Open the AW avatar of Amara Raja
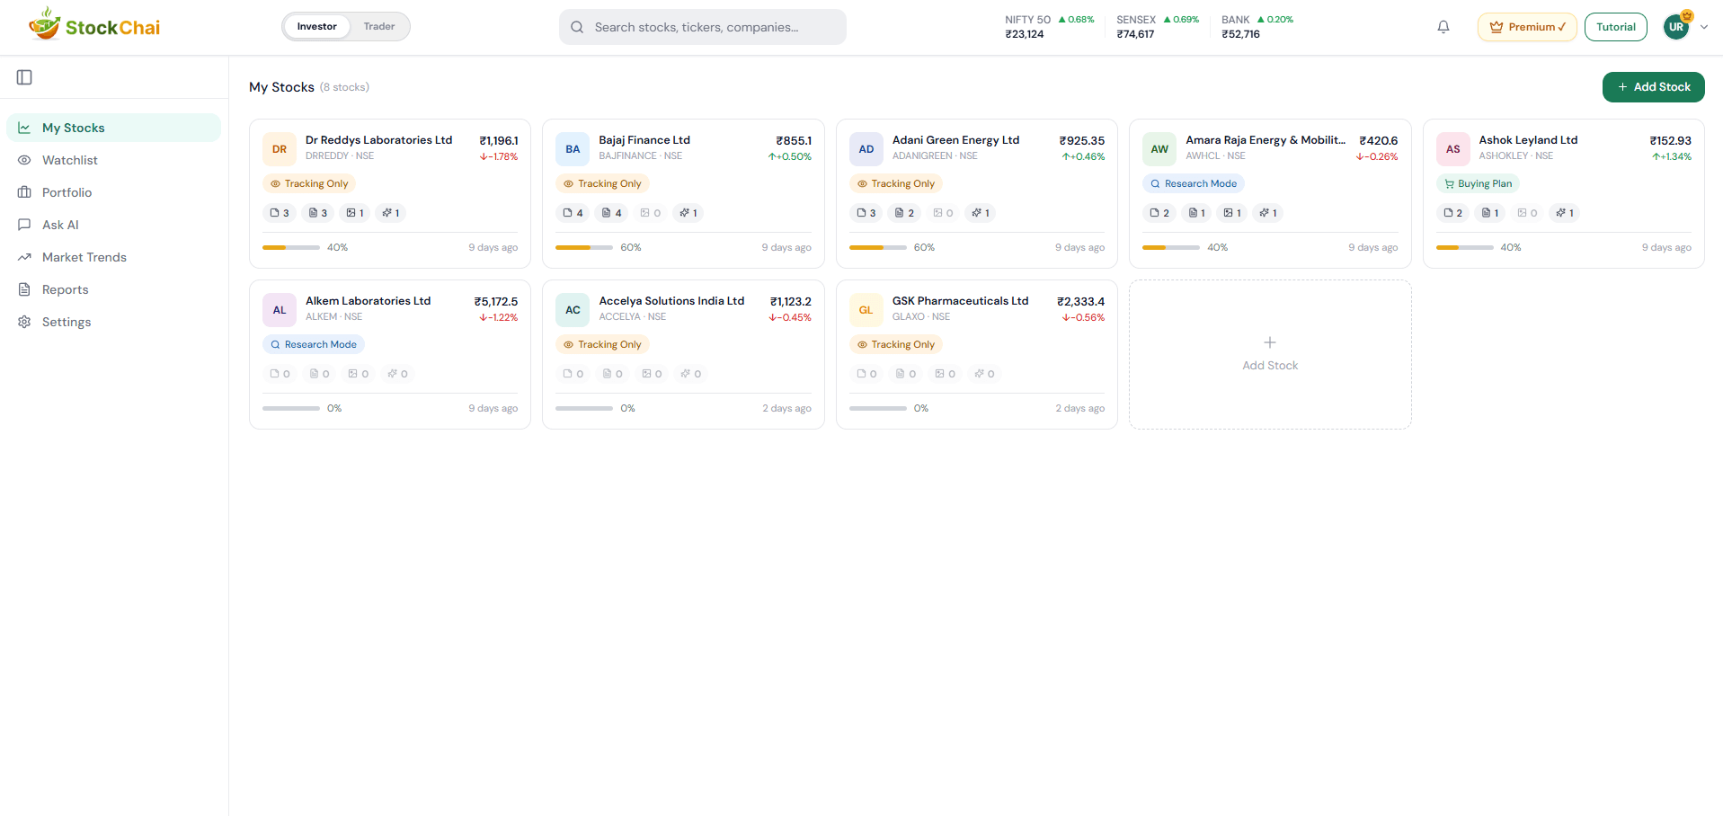 (1159, 149)
